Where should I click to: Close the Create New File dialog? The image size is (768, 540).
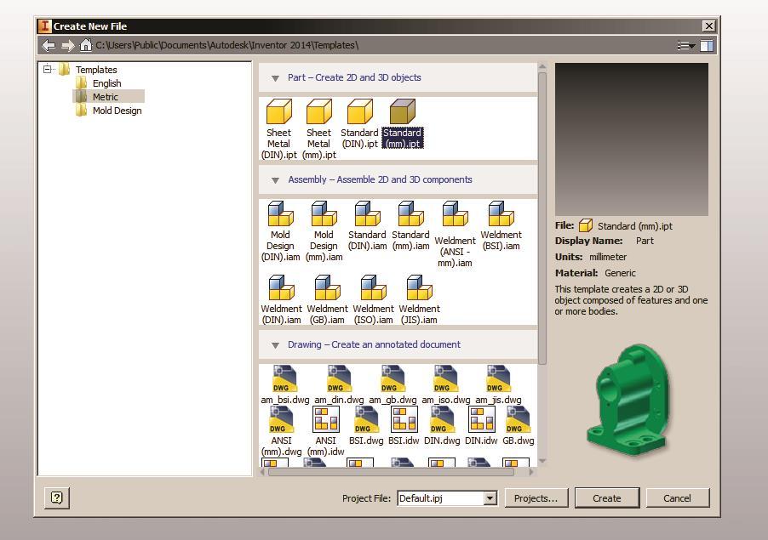(x=708, y=26)
